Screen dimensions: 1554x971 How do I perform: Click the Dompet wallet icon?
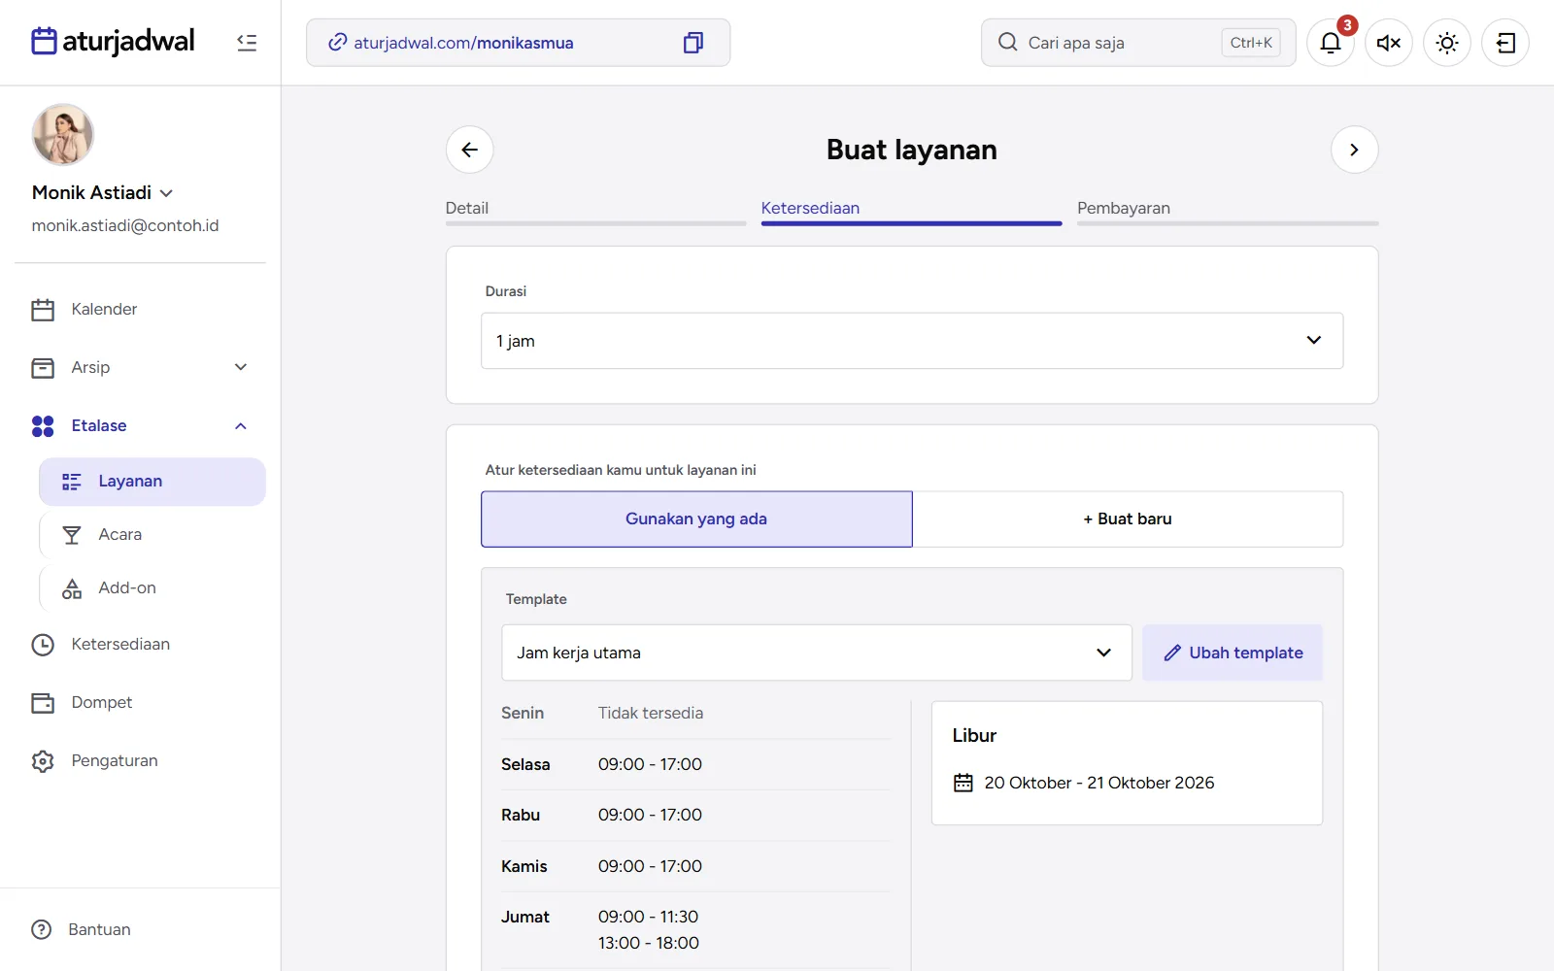point(43,703)
